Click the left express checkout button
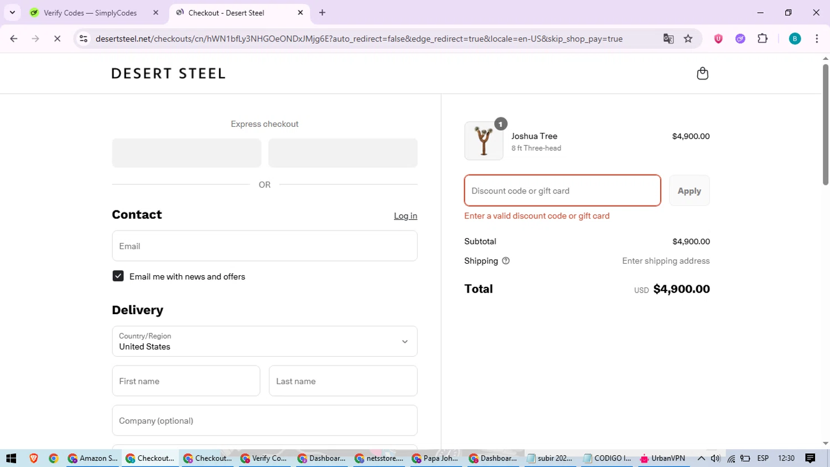 coord(186,153)
